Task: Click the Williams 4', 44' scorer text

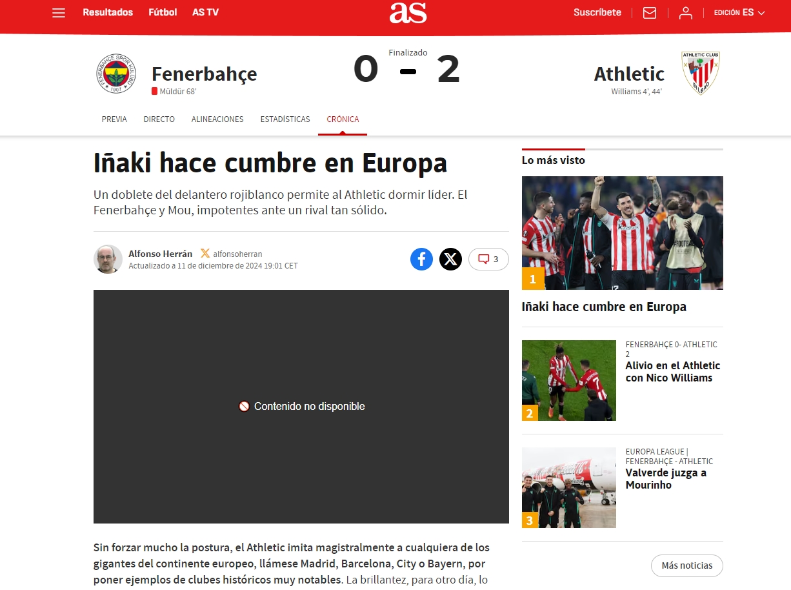Action: (637, 92)
